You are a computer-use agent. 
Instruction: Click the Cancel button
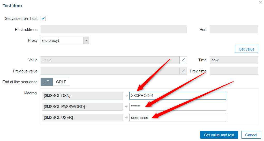click(x=251, y=135)
